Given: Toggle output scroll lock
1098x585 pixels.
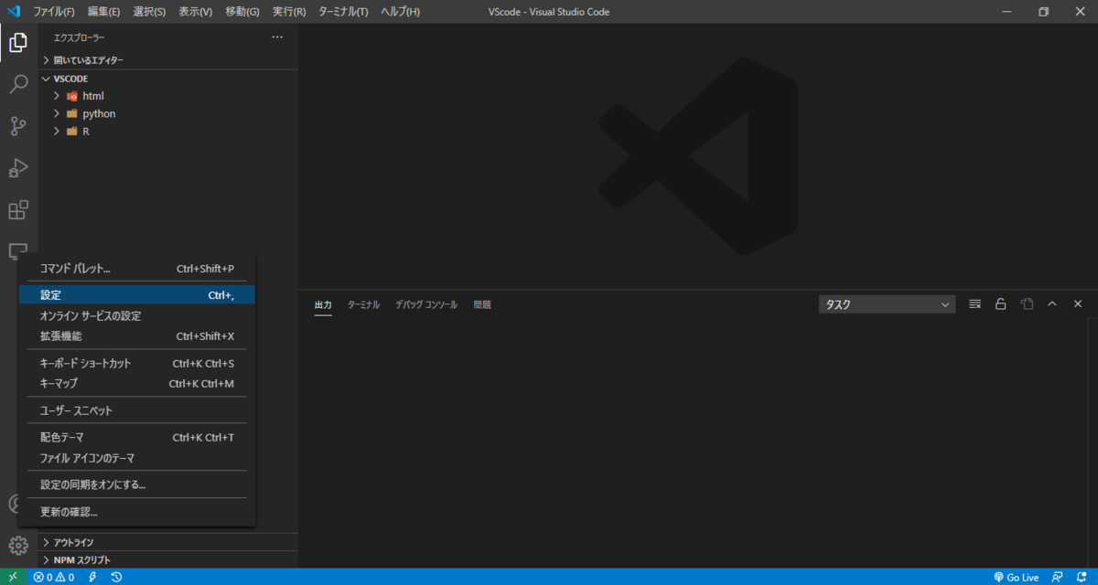Looking at the screenshot, I should (x=1001, y=304).
